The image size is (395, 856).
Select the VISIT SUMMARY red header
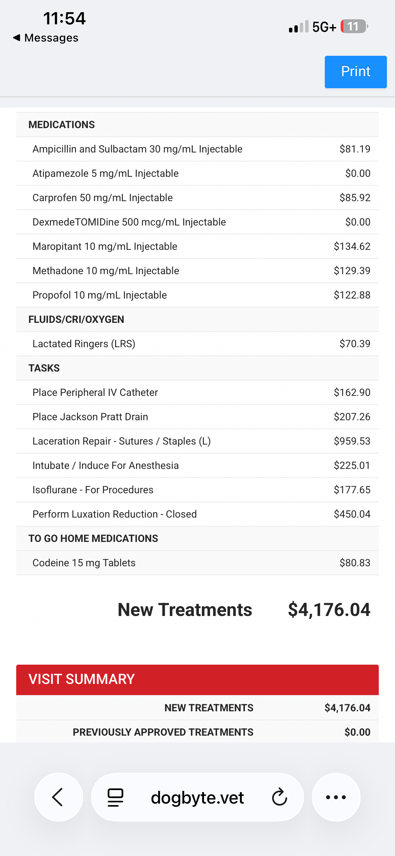tap(197, 679)
